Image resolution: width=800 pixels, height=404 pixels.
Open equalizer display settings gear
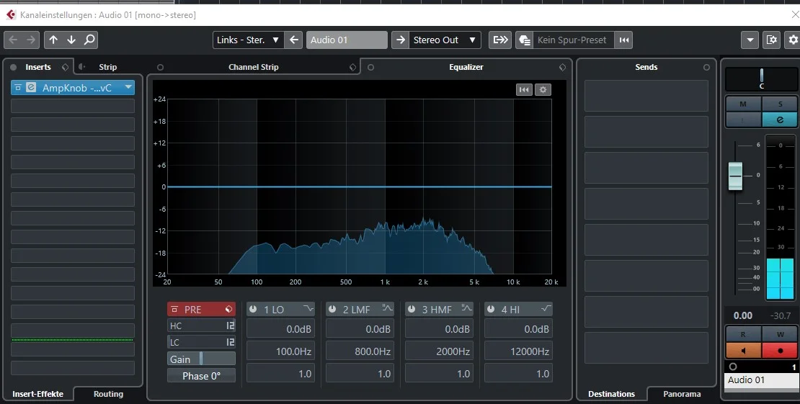tap(543, 90)
